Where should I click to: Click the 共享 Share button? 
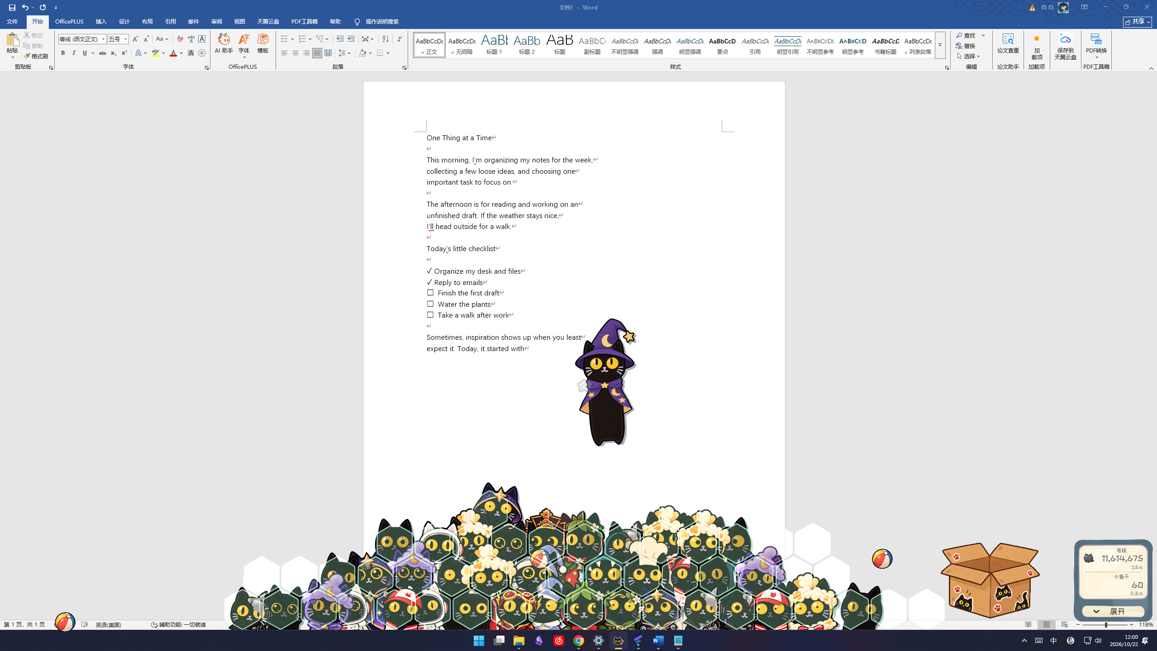1137,22
